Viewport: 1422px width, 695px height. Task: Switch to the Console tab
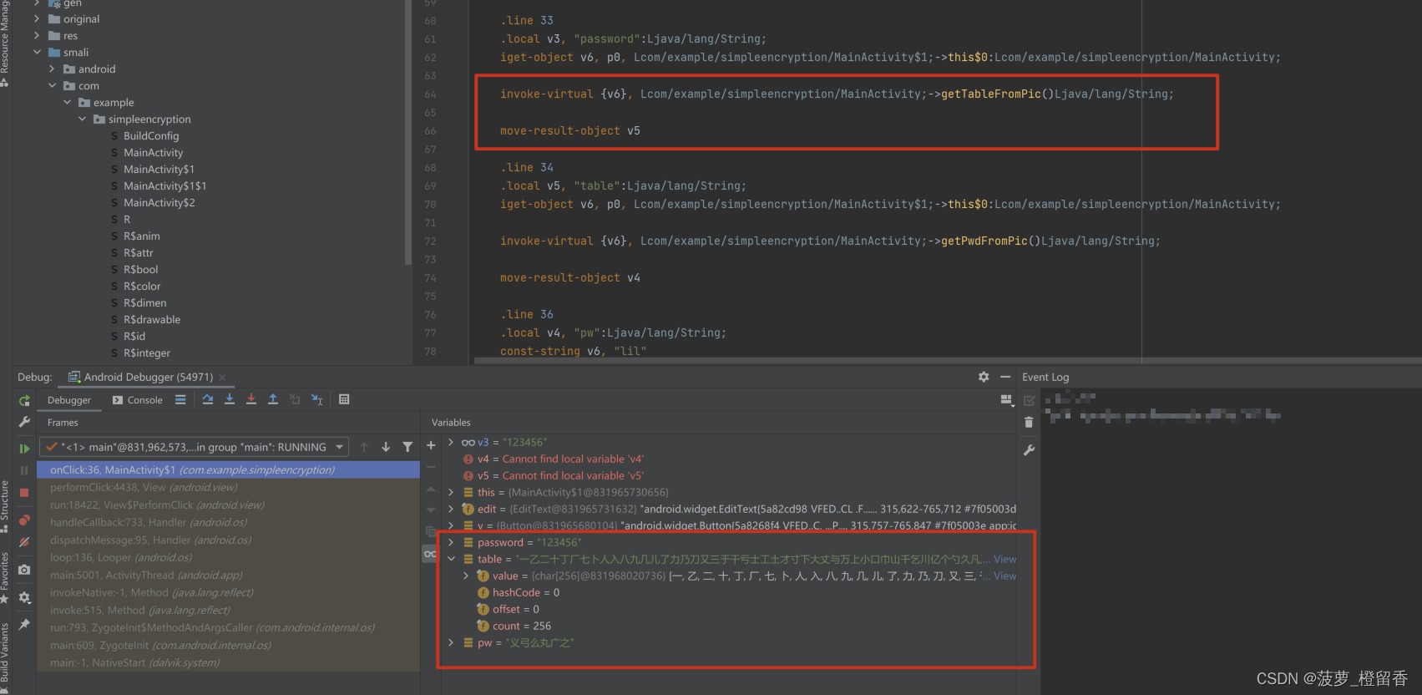pyautogui.click(x=137, y=400)
